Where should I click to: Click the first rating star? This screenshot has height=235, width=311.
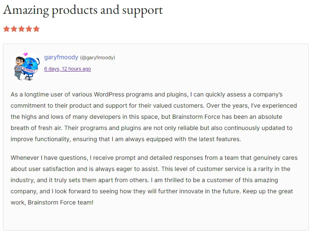click(x=6, y=29)
